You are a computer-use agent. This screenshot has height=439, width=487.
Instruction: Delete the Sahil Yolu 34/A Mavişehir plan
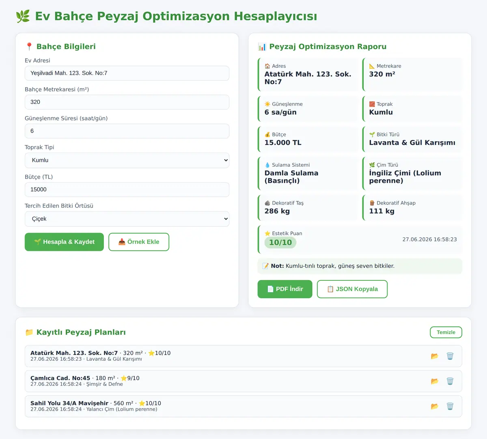(x=450, y=407)
